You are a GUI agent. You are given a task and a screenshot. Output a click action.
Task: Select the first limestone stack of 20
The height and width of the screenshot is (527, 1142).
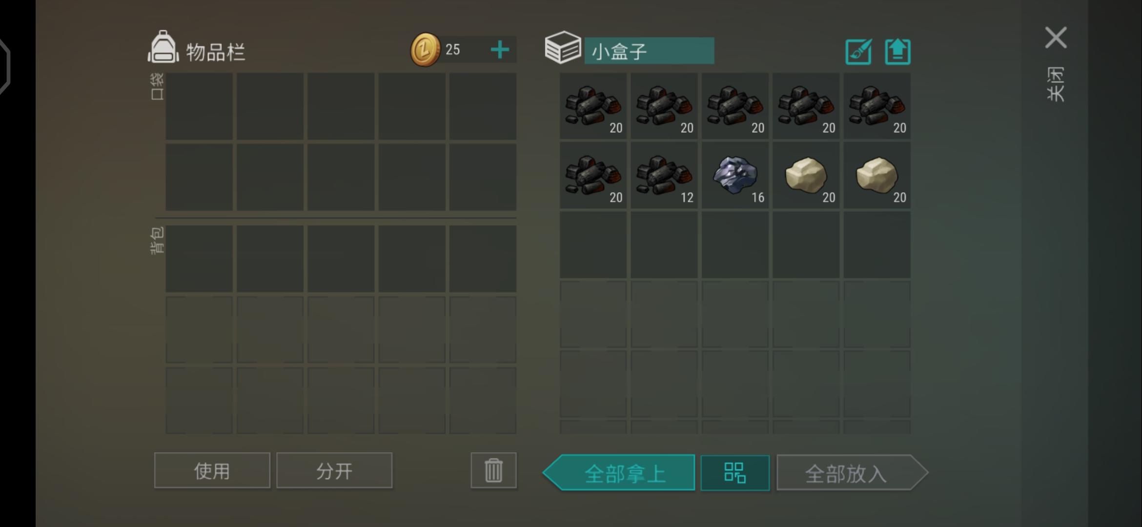pyautogui.click(x=806, y=176)
